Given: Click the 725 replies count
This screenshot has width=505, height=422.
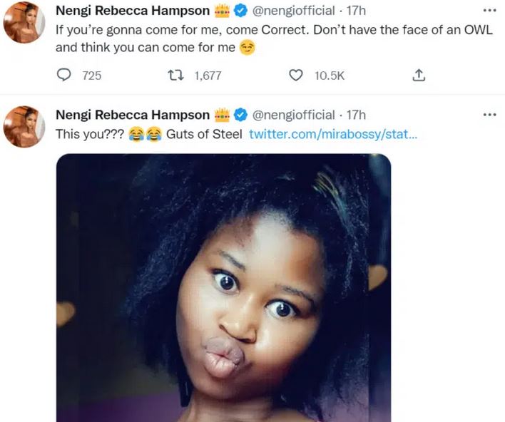Looking at the screenshot, I should (92, 75).
